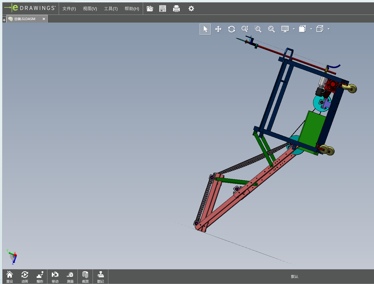The height and width of the screenshot is (284, 374).
Task: Click the shaded display style icon
Action: (303, 29)
